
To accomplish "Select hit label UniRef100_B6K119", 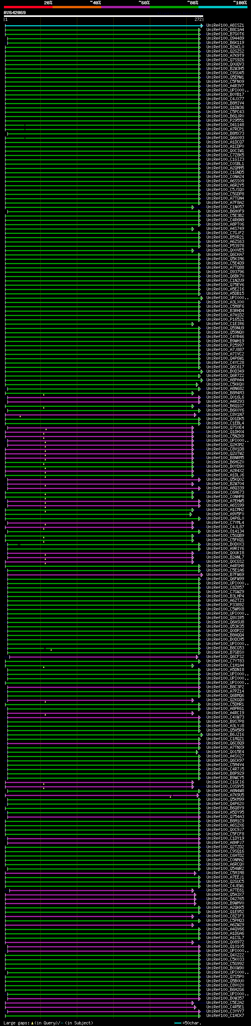I will click(x=225, y=42).
